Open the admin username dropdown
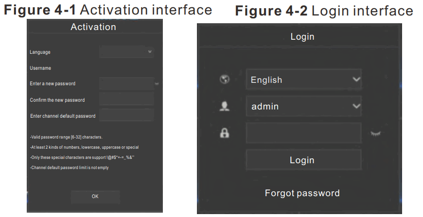This screenshot has width=423, height=217. coord(303,106)
